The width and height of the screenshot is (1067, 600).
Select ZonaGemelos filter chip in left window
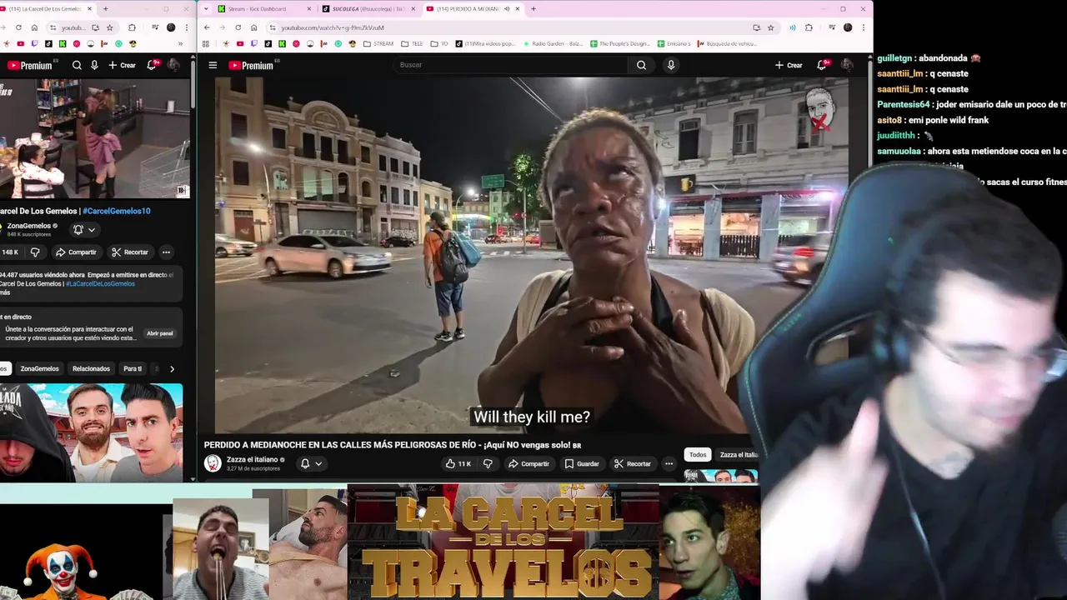(40, 368)
